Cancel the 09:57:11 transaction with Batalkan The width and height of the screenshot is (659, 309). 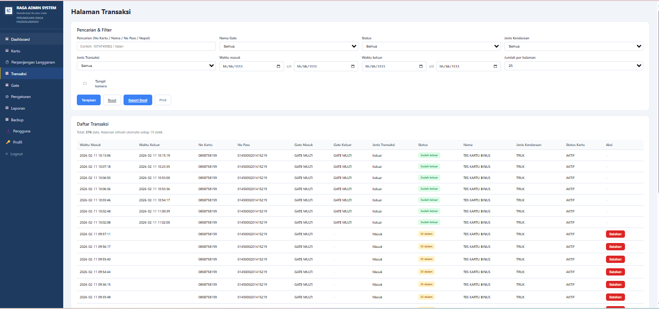click(615, 234)
